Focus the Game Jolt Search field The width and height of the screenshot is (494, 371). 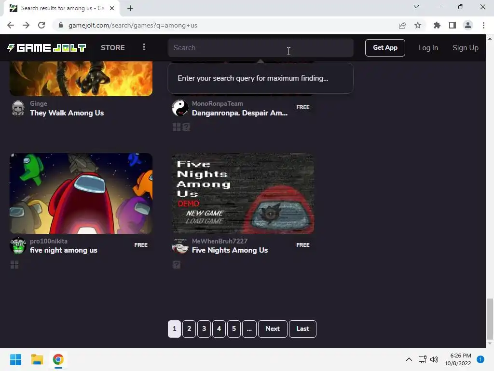click(261, 48)
